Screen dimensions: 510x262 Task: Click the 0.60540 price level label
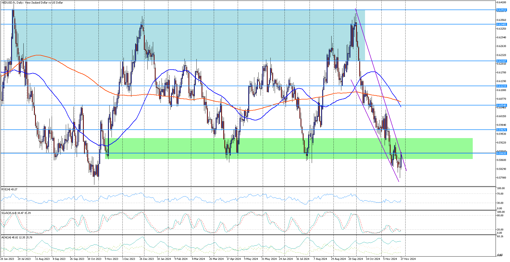[x=502, y=105]
